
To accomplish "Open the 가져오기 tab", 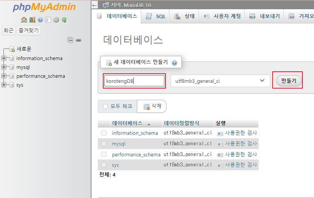I will click(x=299, y=16).
